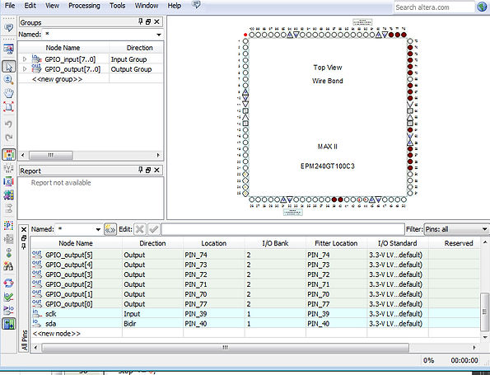Pin the Groups panel
The image size is (490, 375).
point(140,21)
